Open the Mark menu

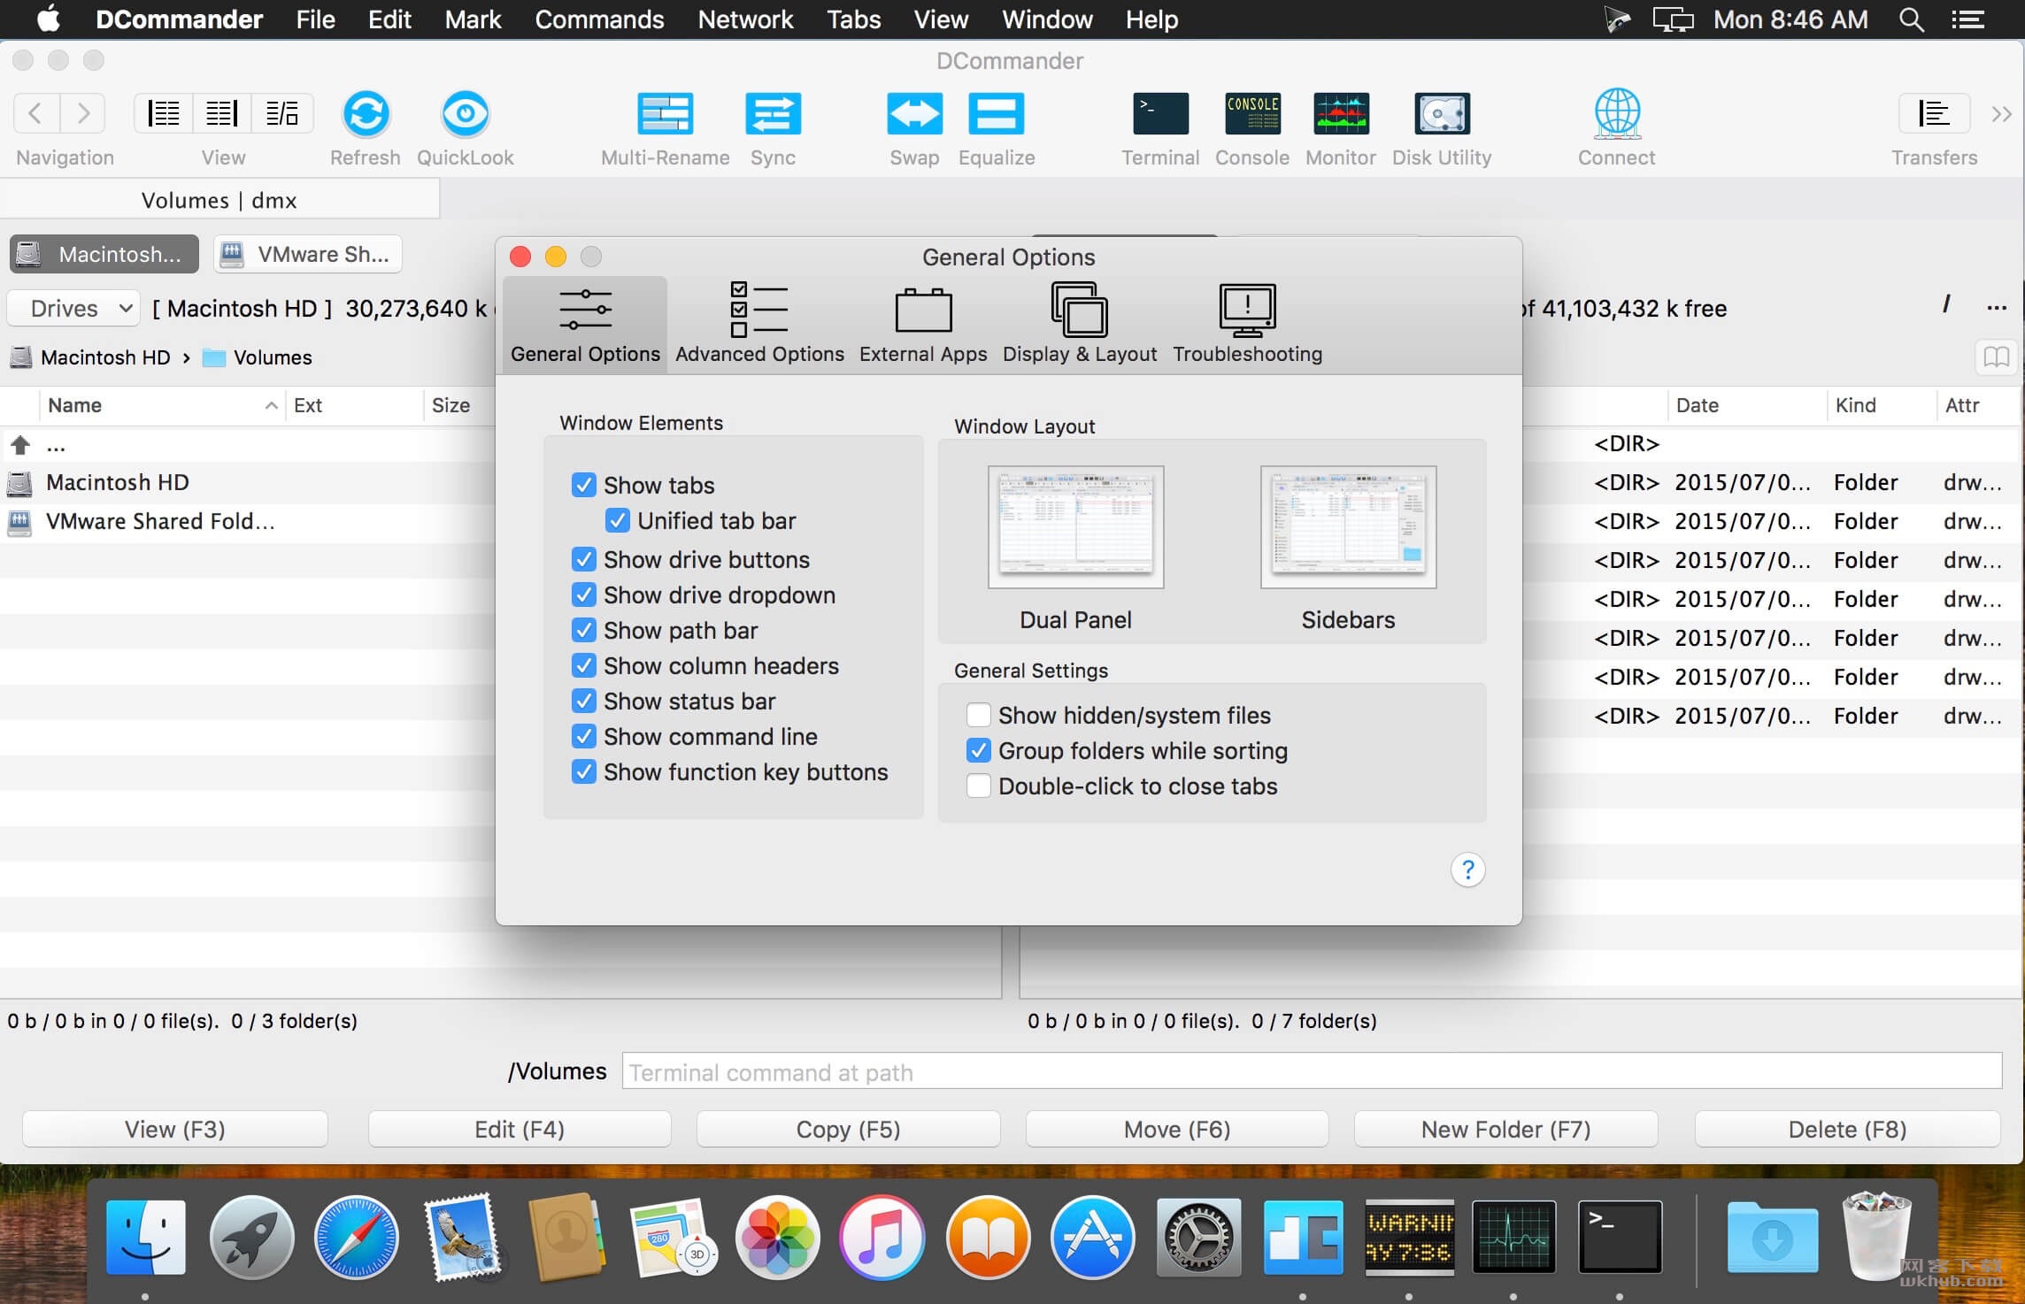(x=473, y=19)
